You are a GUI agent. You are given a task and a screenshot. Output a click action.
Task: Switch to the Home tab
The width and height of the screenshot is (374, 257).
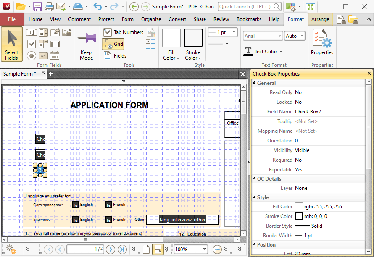point(36,19)
